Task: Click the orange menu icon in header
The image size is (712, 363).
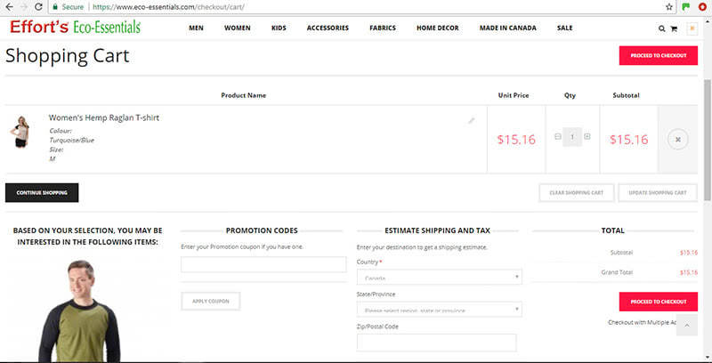Action: click(692, 28)
